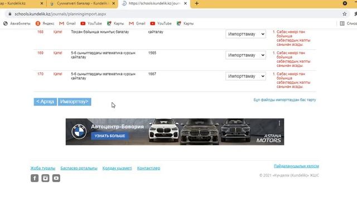Click row 170 математика курсын қайталау text

point(103,76)
